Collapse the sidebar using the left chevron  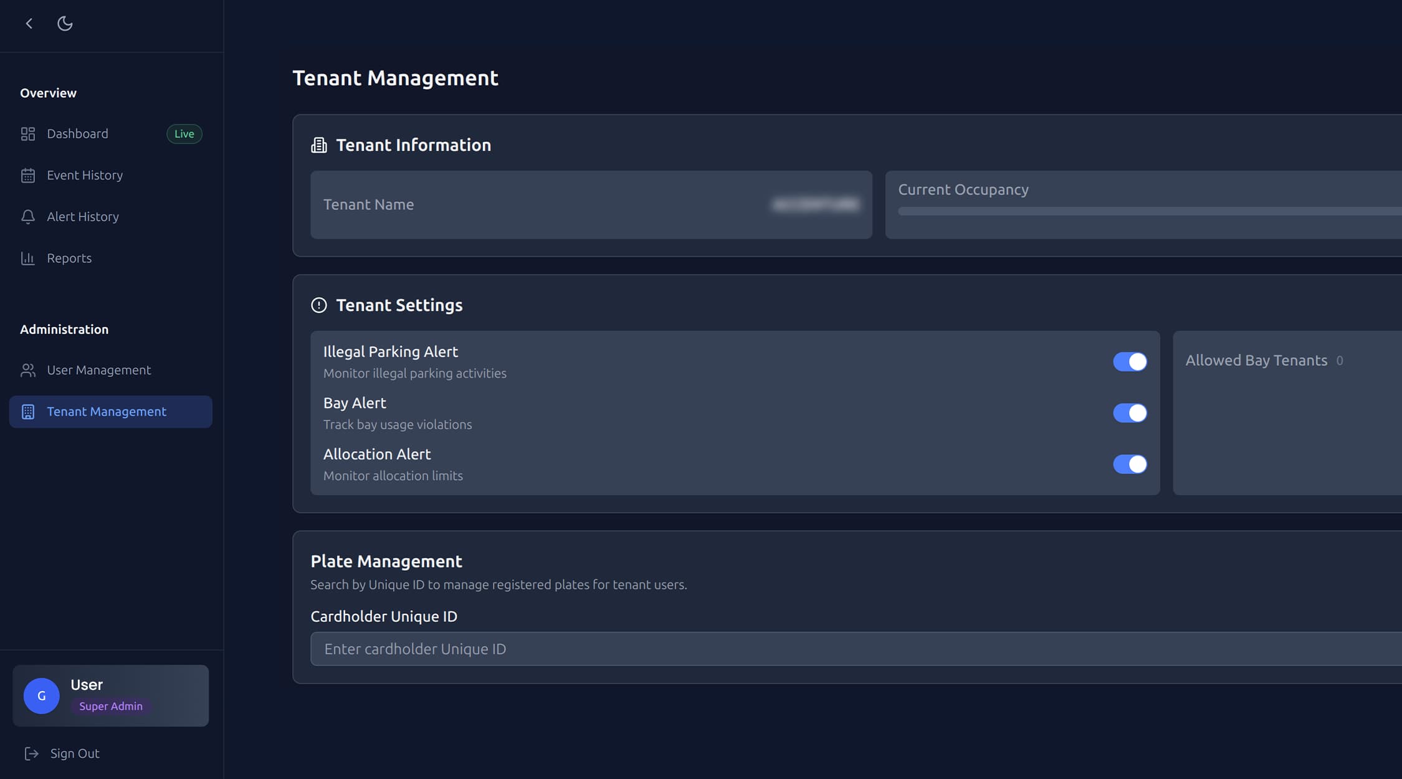28,23
